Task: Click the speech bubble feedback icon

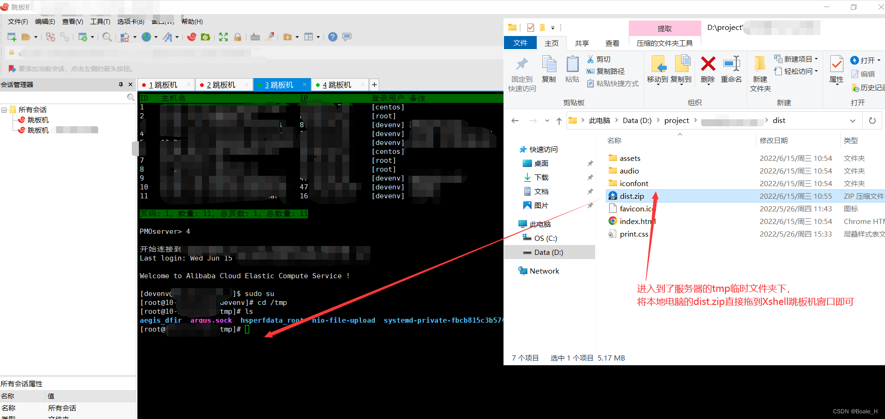Action: click(x=347, y=37)
